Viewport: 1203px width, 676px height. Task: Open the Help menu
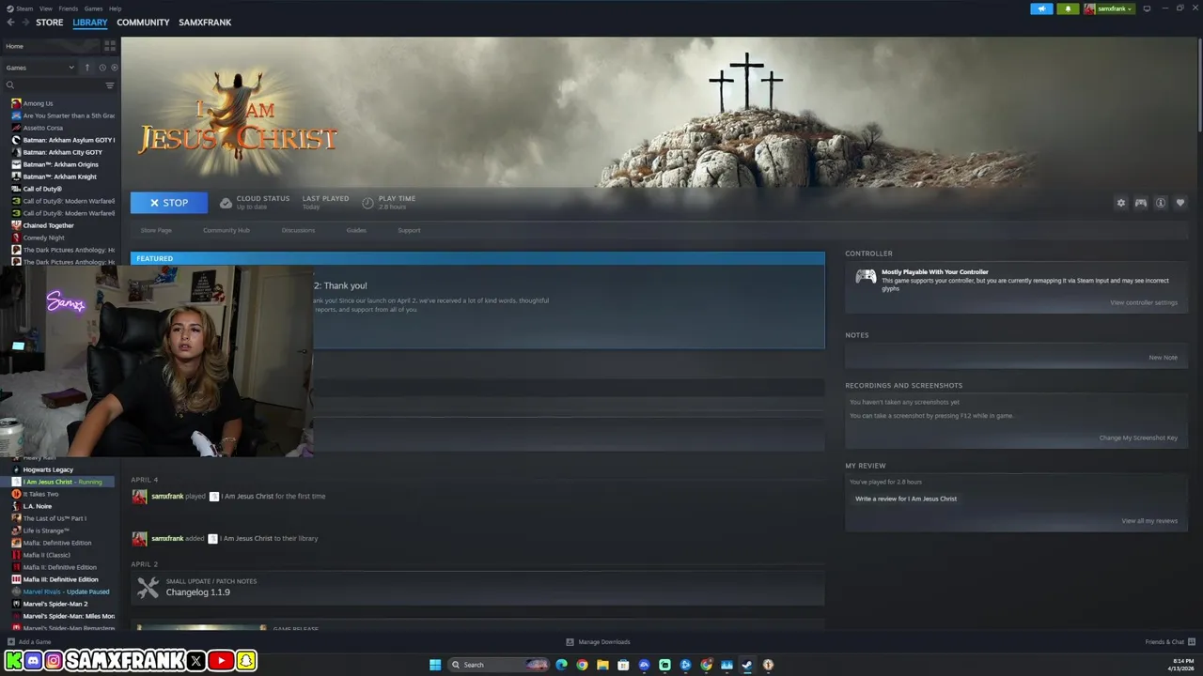pos(115,8)
